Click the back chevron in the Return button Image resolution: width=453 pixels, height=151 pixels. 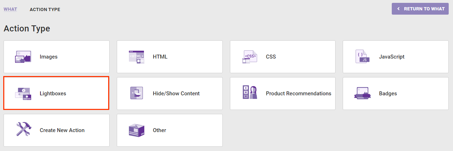(398, 9)
